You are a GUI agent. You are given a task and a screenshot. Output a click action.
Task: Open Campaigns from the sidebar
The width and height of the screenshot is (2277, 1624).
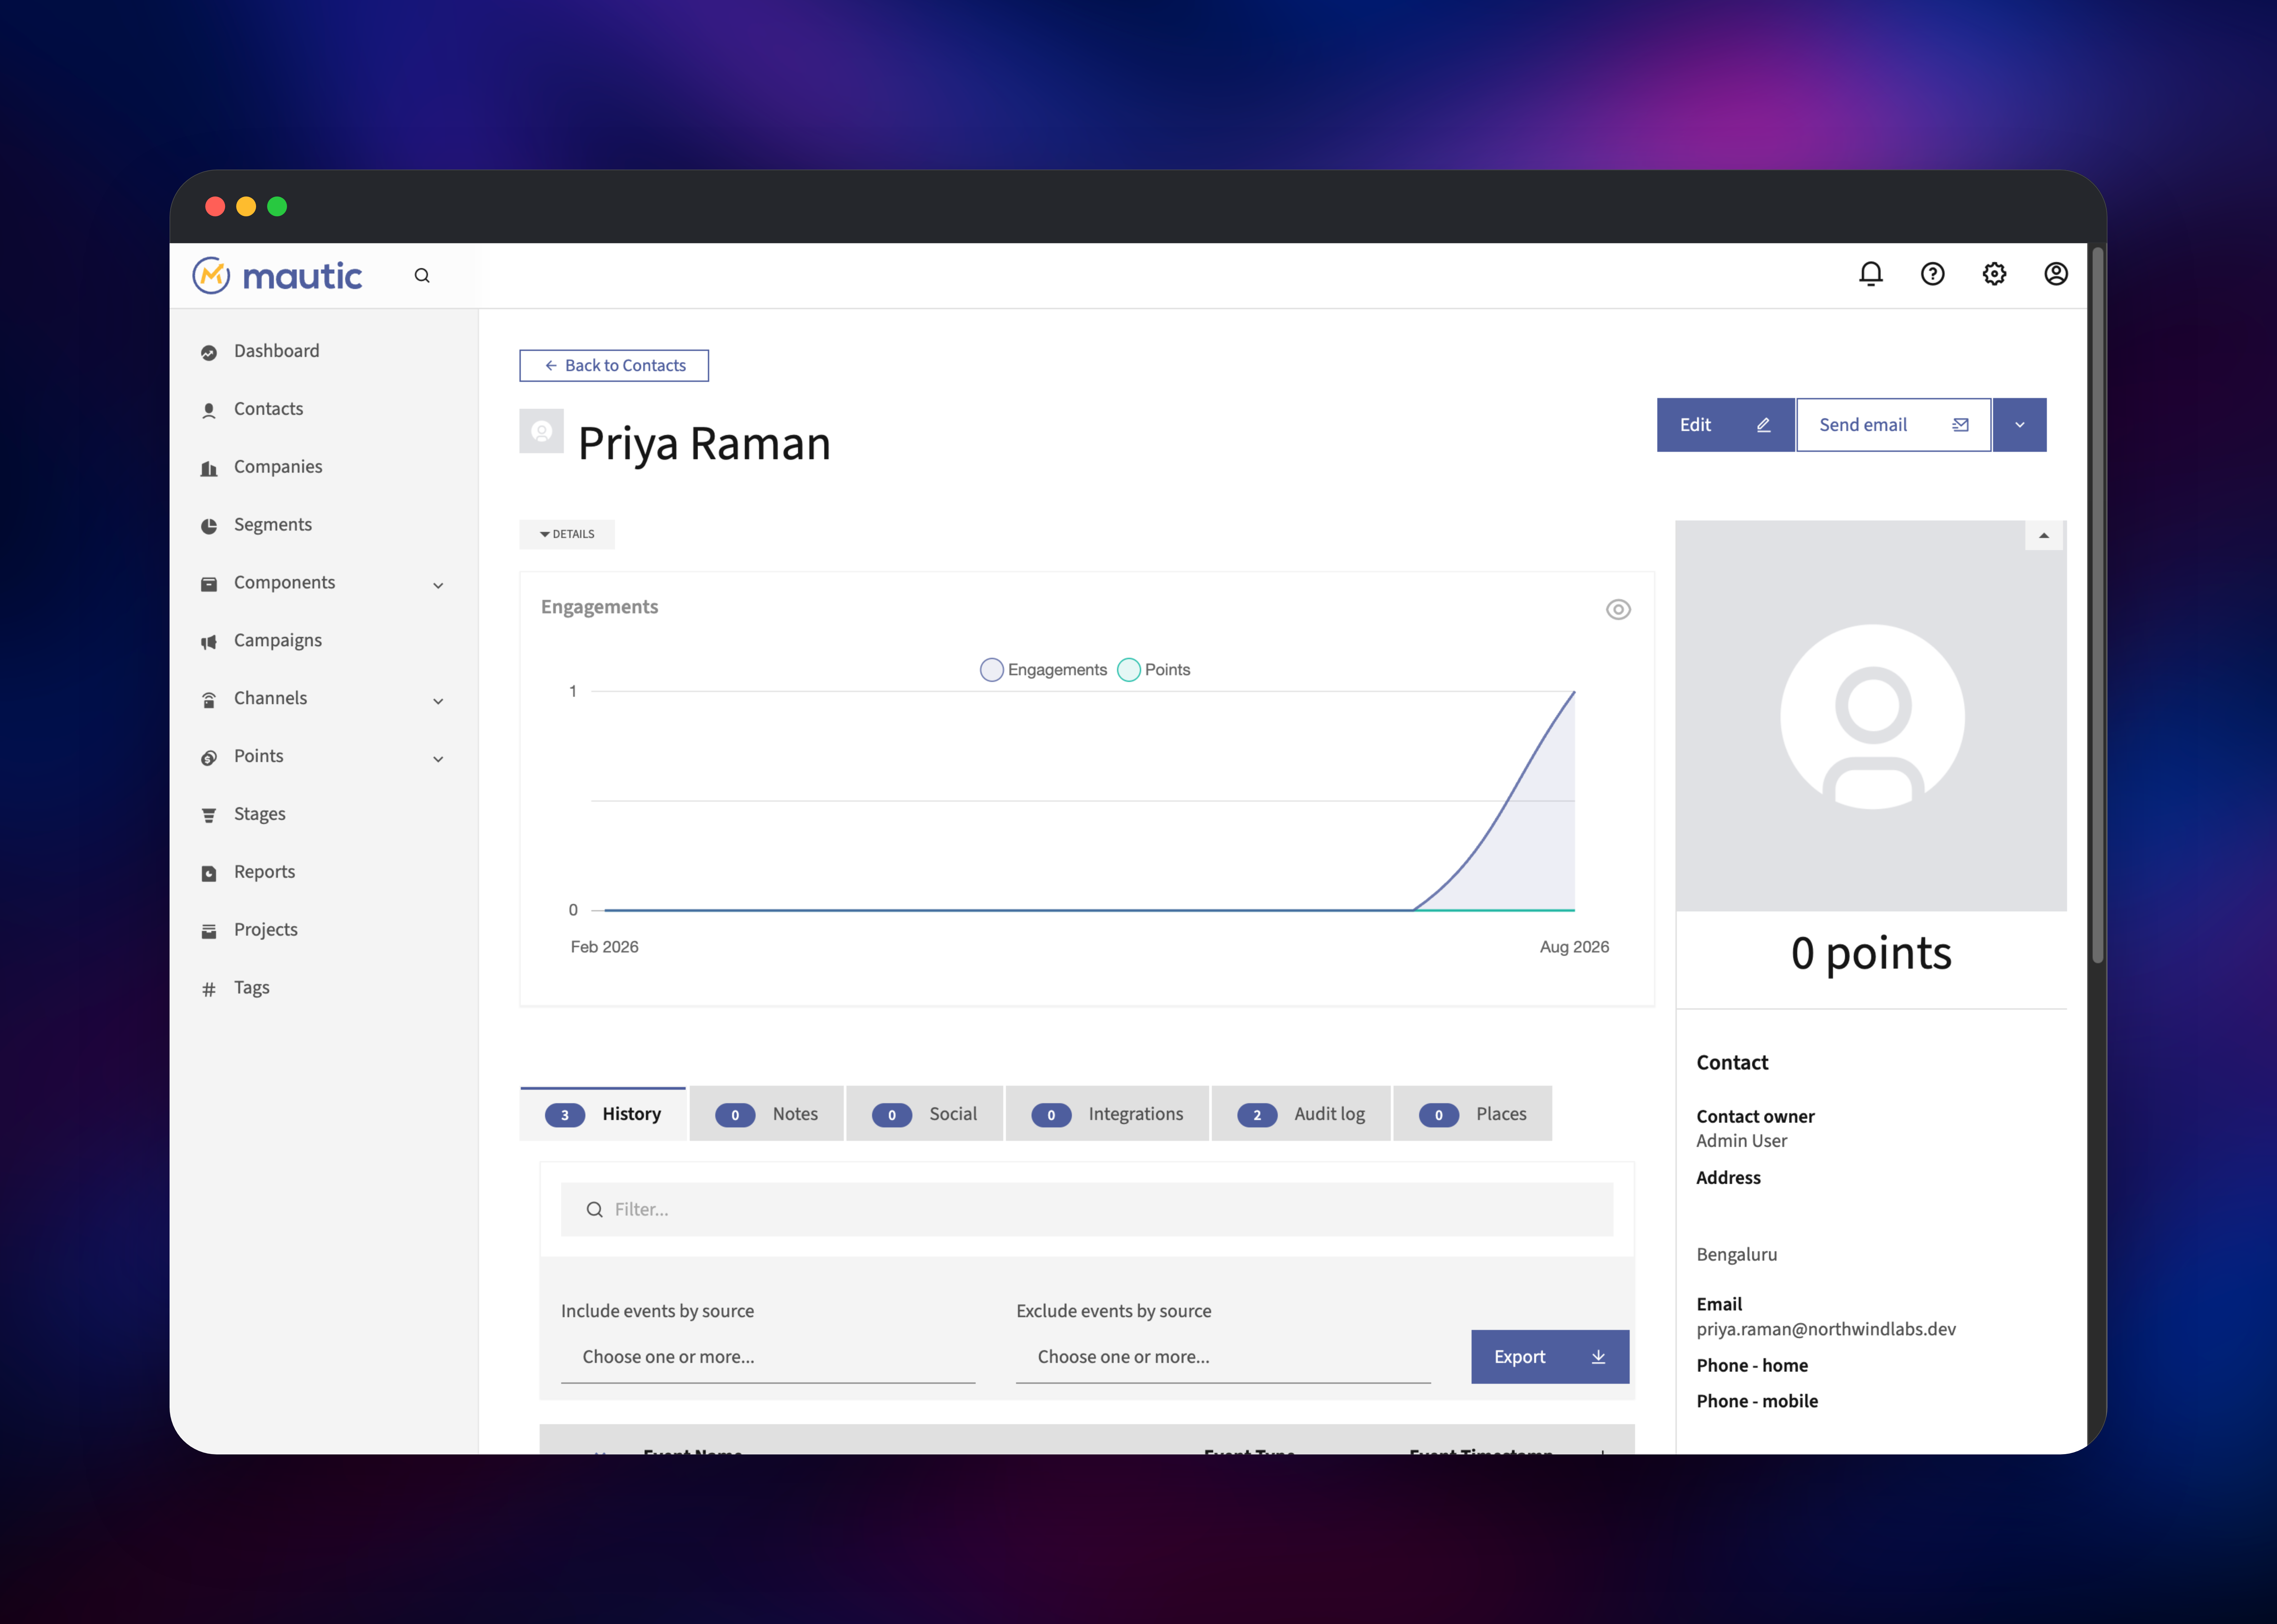click(x=278, y=641)
